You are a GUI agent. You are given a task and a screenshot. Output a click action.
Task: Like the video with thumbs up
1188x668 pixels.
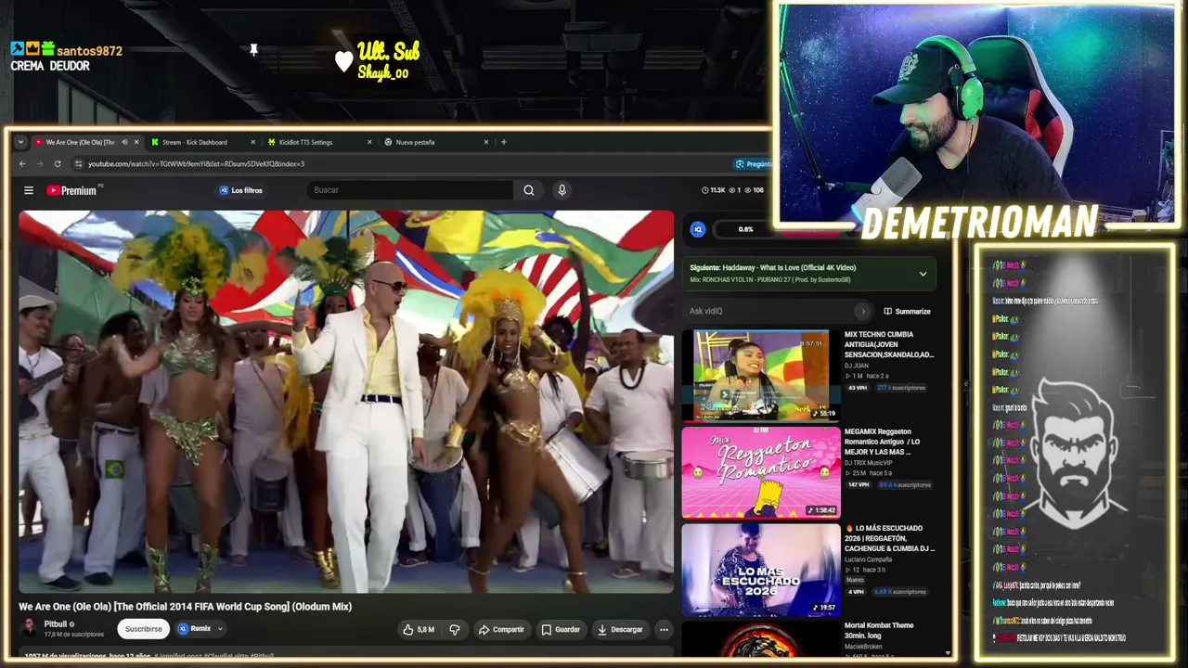point(419,629)
